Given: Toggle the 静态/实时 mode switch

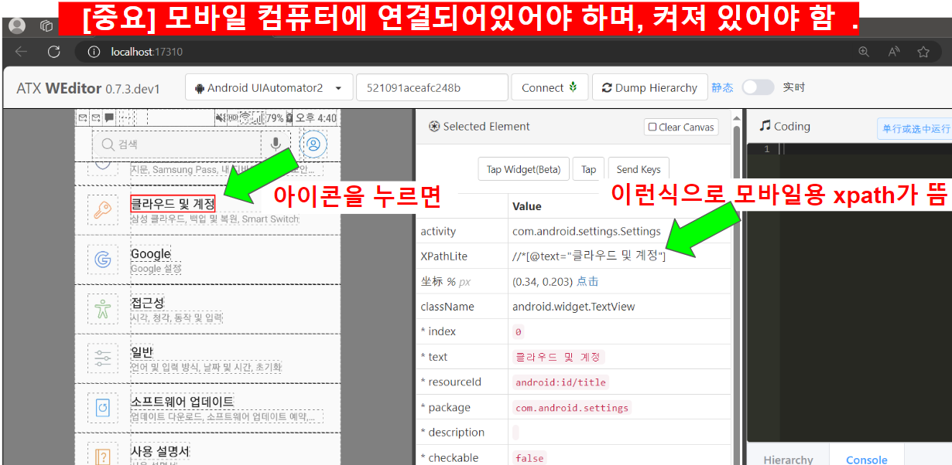Looking at the screenshot, I should 758,87.
